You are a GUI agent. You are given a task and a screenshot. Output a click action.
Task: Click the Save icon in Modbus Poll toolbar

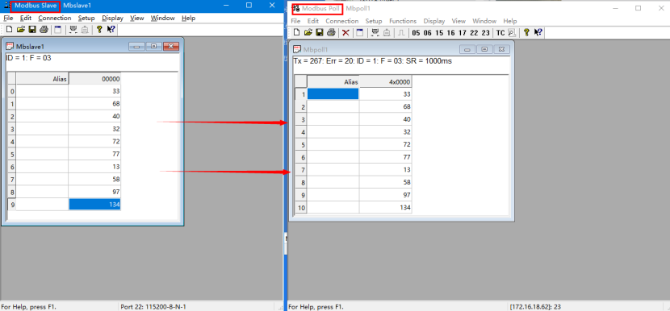[x=319, y=32]
